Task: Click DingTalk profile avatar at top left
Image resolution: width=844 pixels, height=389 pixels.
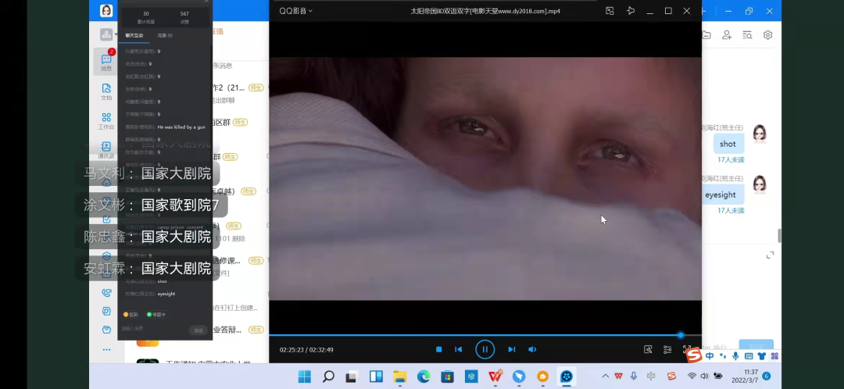Action: pyautogui.click(x=106, y=11)
